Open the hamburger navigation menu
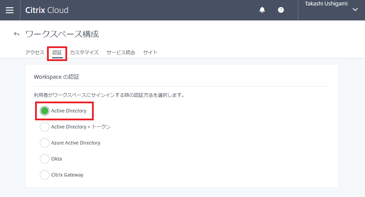Screen dimensions: 365x197 click(x=10, y=10)
